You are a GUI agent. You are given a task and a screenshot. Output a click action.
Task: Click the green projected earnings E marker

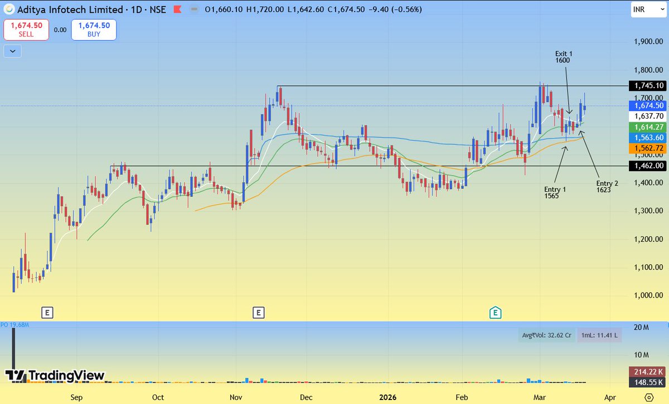tap(495, 313)
